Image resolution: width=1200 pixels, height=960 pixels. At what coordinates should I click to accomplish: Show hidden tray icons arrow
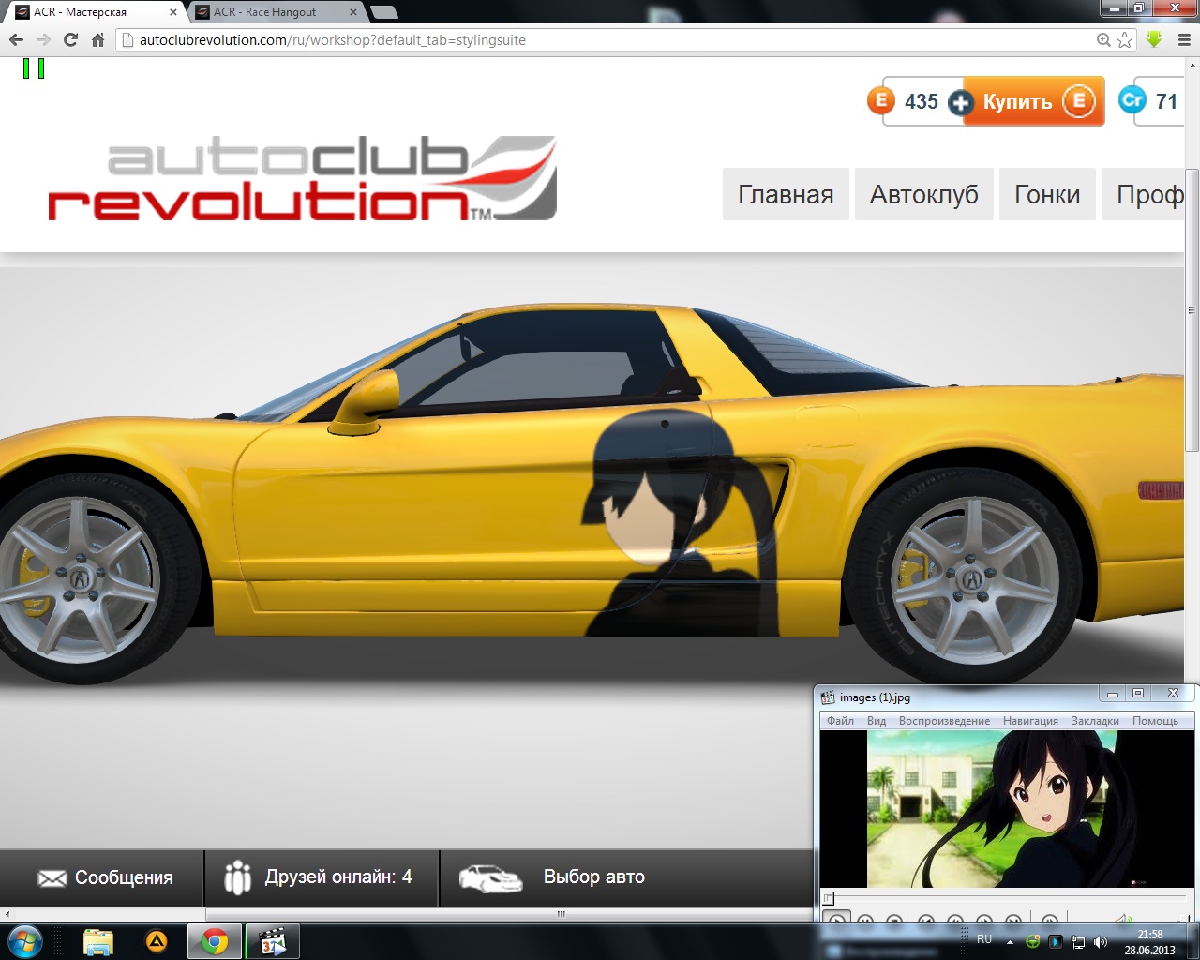click(x=1010, y=941)
